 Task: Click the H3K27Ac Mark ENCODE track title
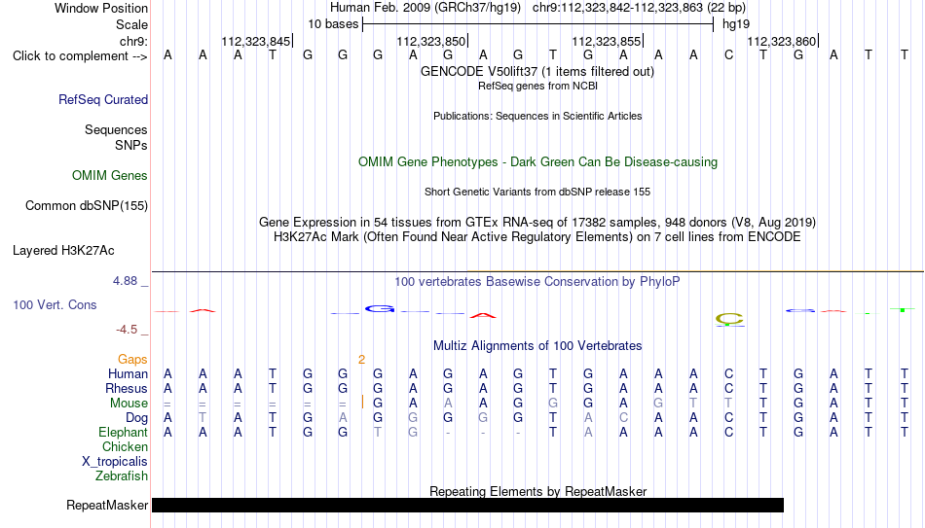[537, 237]
